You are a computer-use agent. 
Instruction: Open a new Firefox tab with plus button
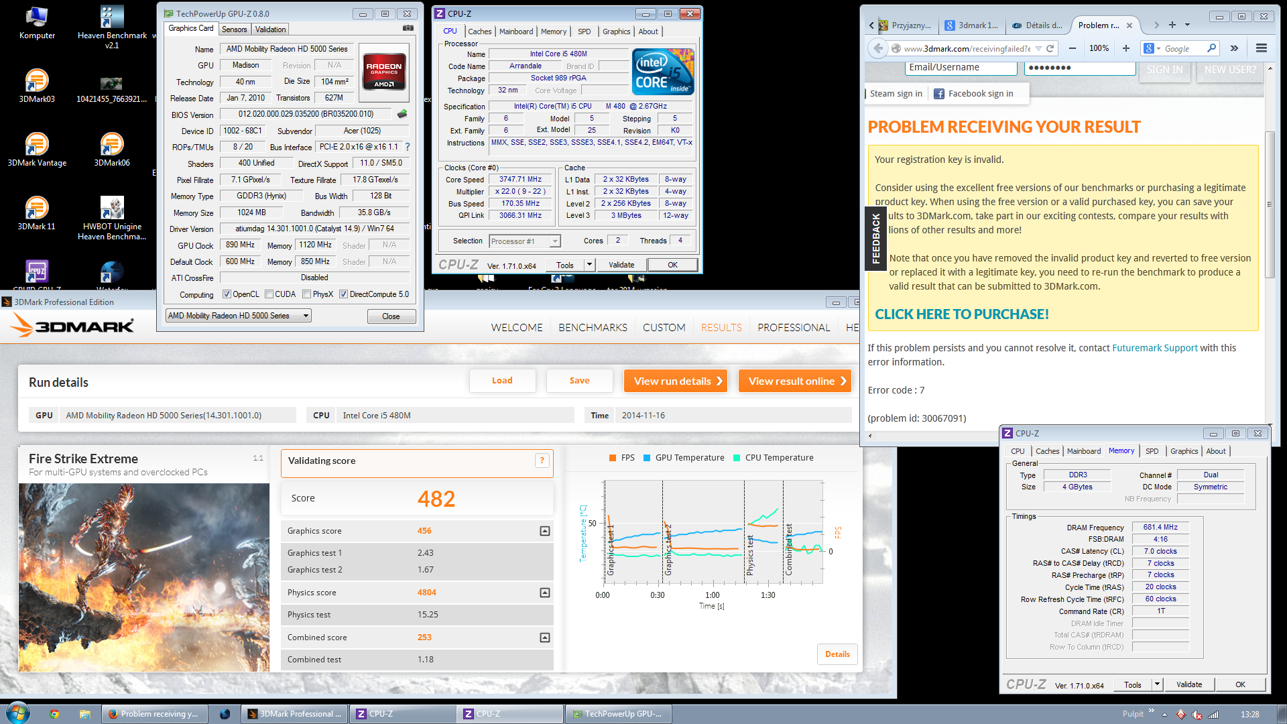(1172, 25)
